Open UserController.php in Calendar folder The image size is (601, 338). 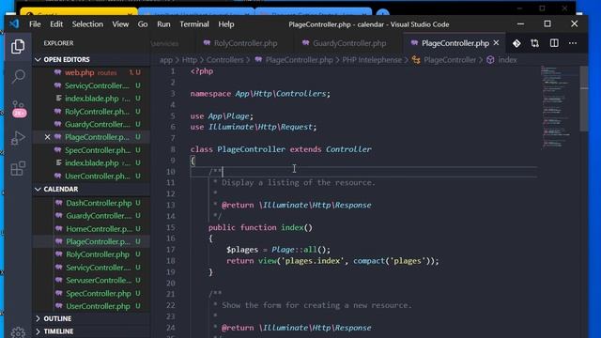click(92, 306)
